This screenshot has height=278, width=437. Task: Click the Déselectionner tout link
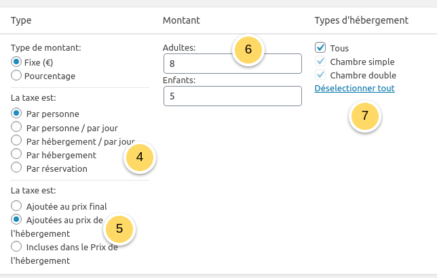click(354, 89)
